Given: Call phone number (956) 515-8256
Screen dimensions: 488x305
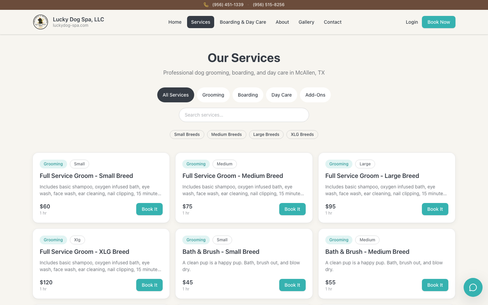Looking at the screenshot, I should (x=269, y=5).
